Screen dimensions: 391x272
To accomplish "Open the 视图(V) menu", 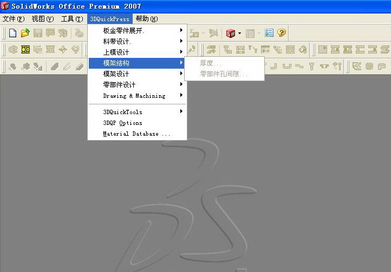I will 43,19.
